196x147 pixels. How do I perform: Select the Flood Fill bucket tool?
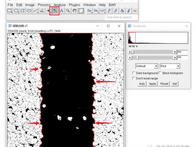pos(122,11)
